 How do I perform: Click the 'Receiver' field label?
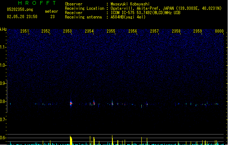point(74,13)
